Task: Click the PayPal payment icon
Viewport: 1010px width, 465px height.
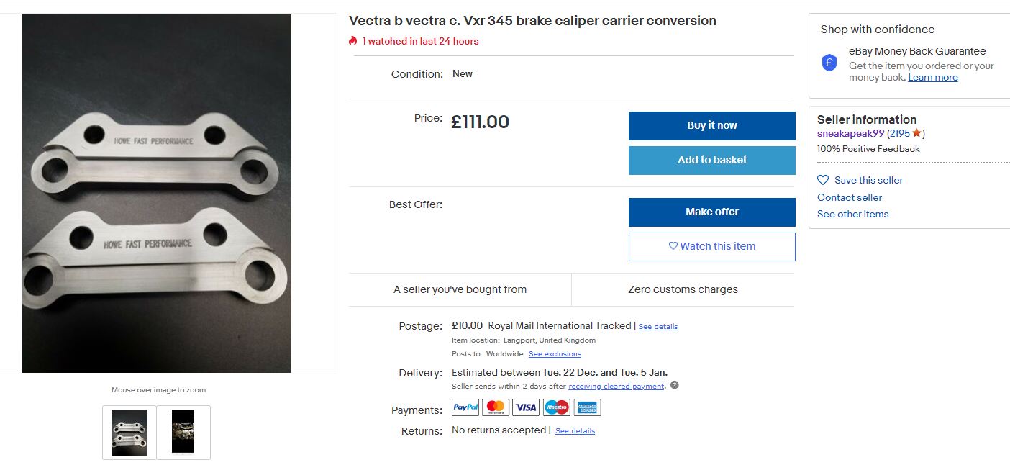Action: coord(465,407)
